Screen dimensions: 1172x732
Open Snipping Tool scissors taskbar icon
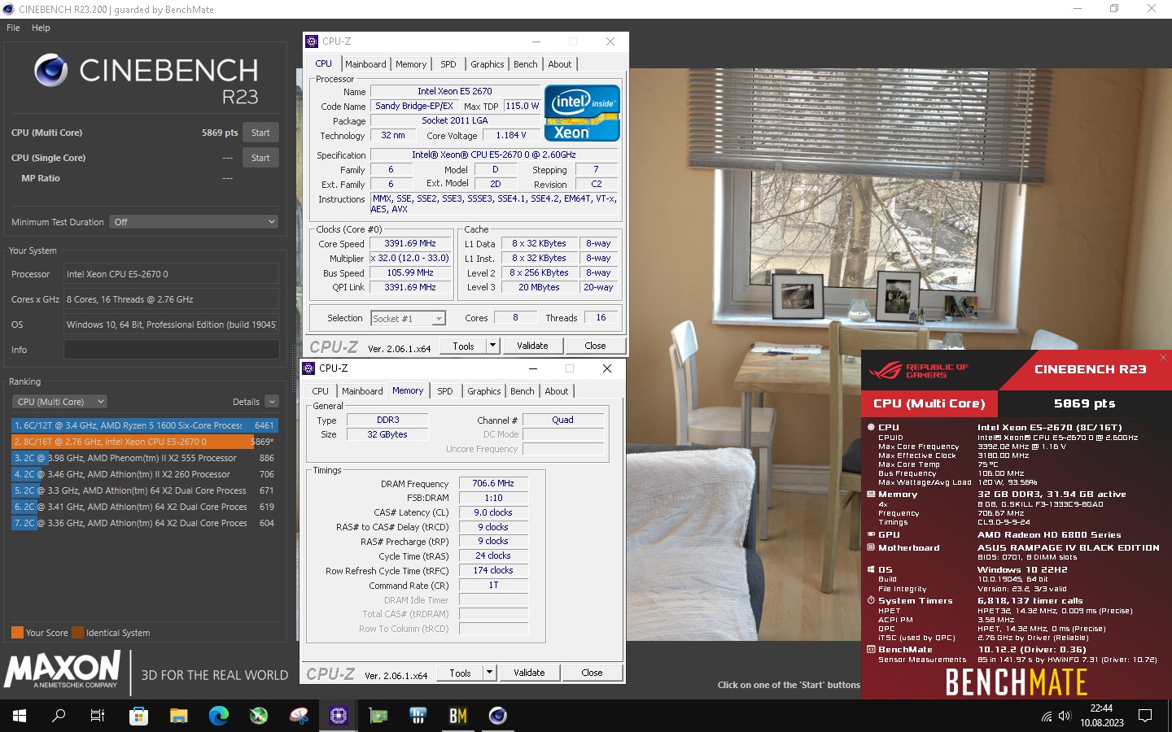pos(299,716)
